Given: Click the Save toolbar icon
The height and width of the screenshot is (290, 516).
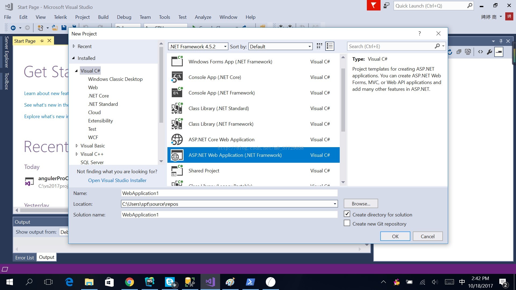Looking at the screenshot, I should click(x=64, y=28).
